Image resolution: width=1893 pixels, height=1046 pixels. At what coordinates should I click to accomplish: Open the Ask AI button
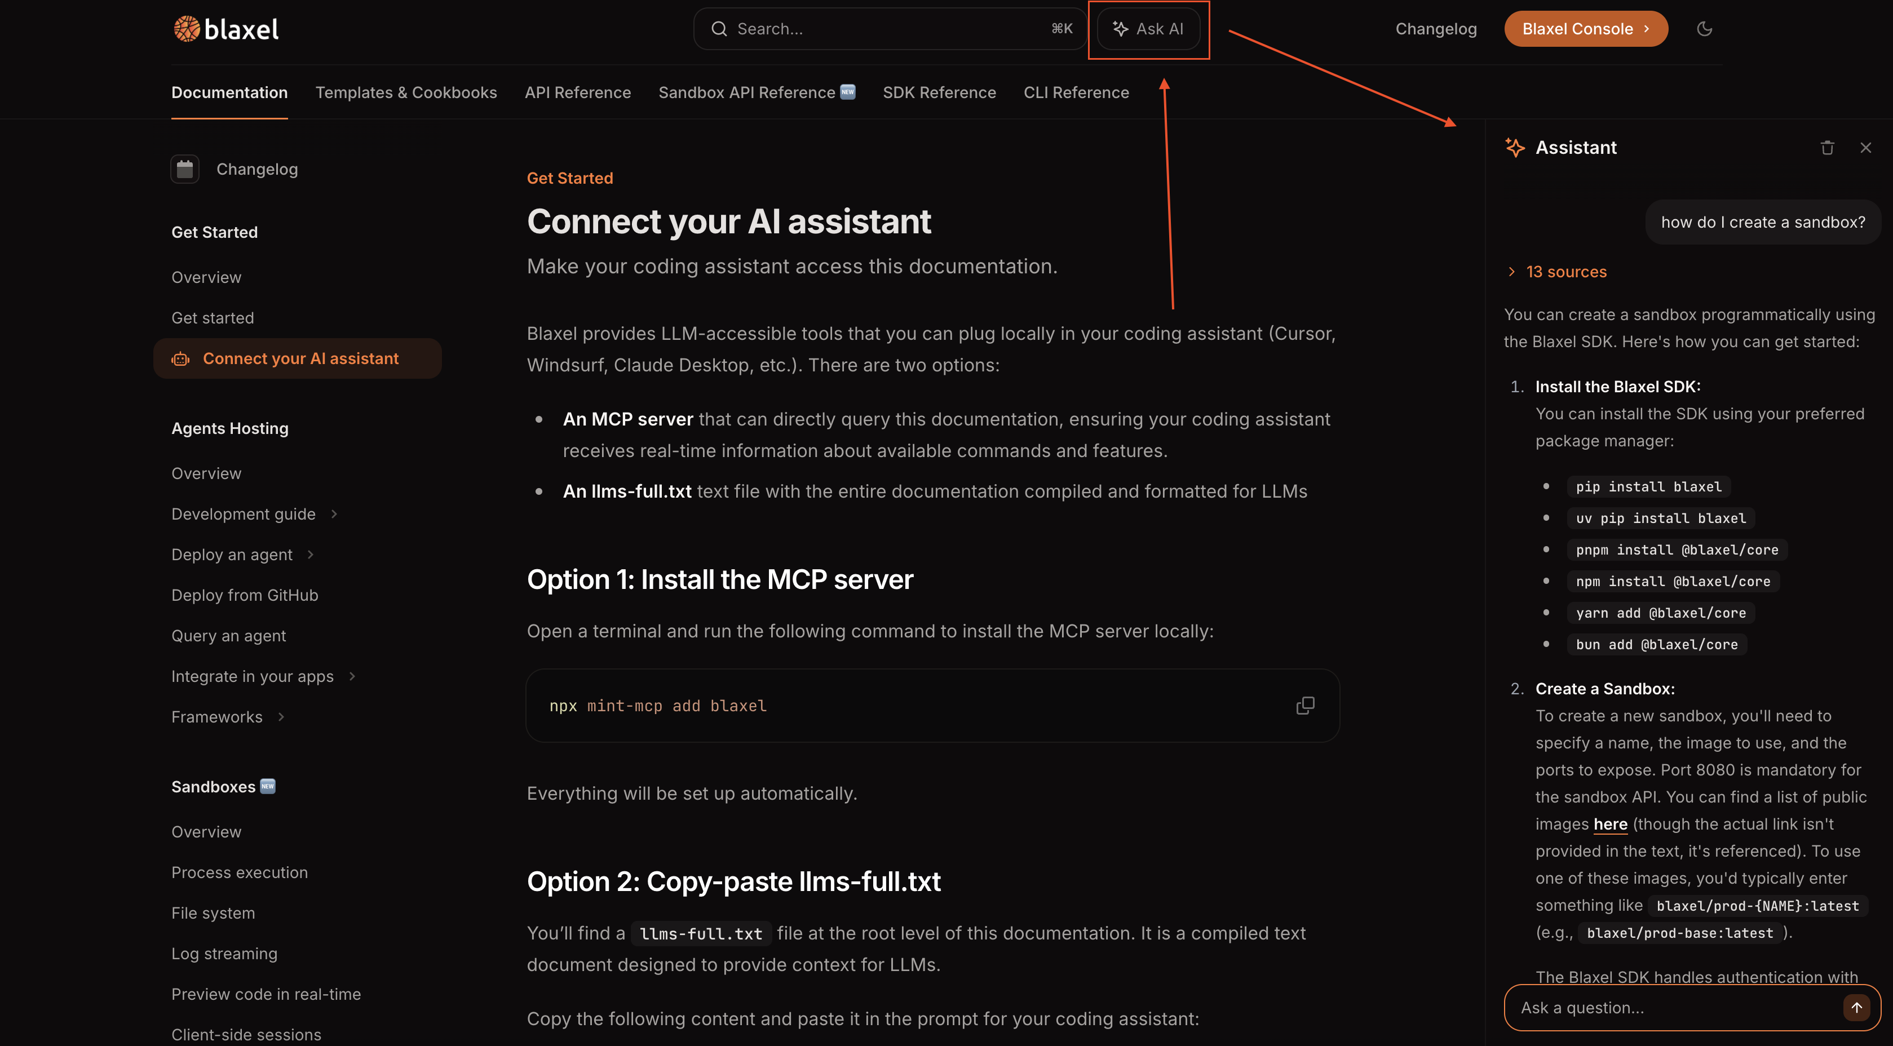pos(1148,29)
